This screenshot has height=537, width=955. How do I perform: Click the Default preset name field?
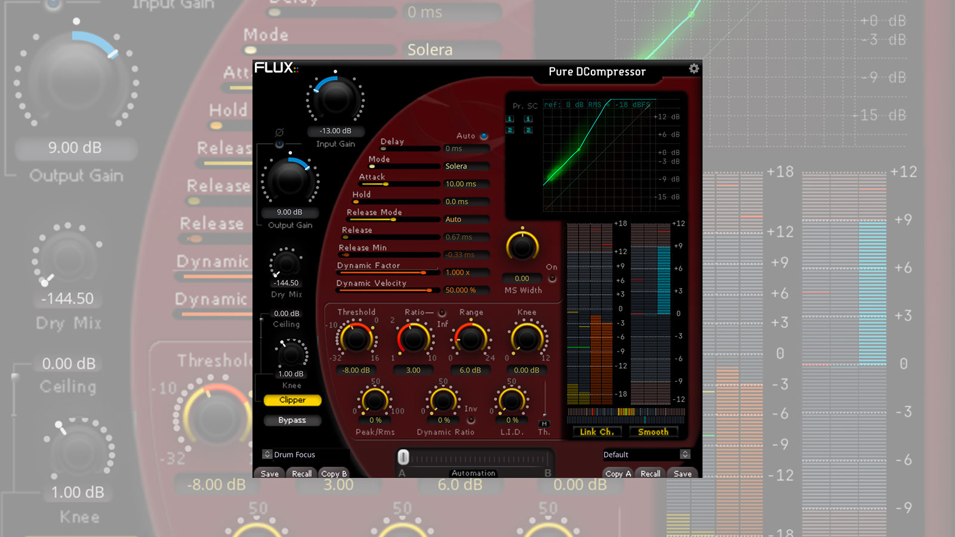(x=640, y=455)
